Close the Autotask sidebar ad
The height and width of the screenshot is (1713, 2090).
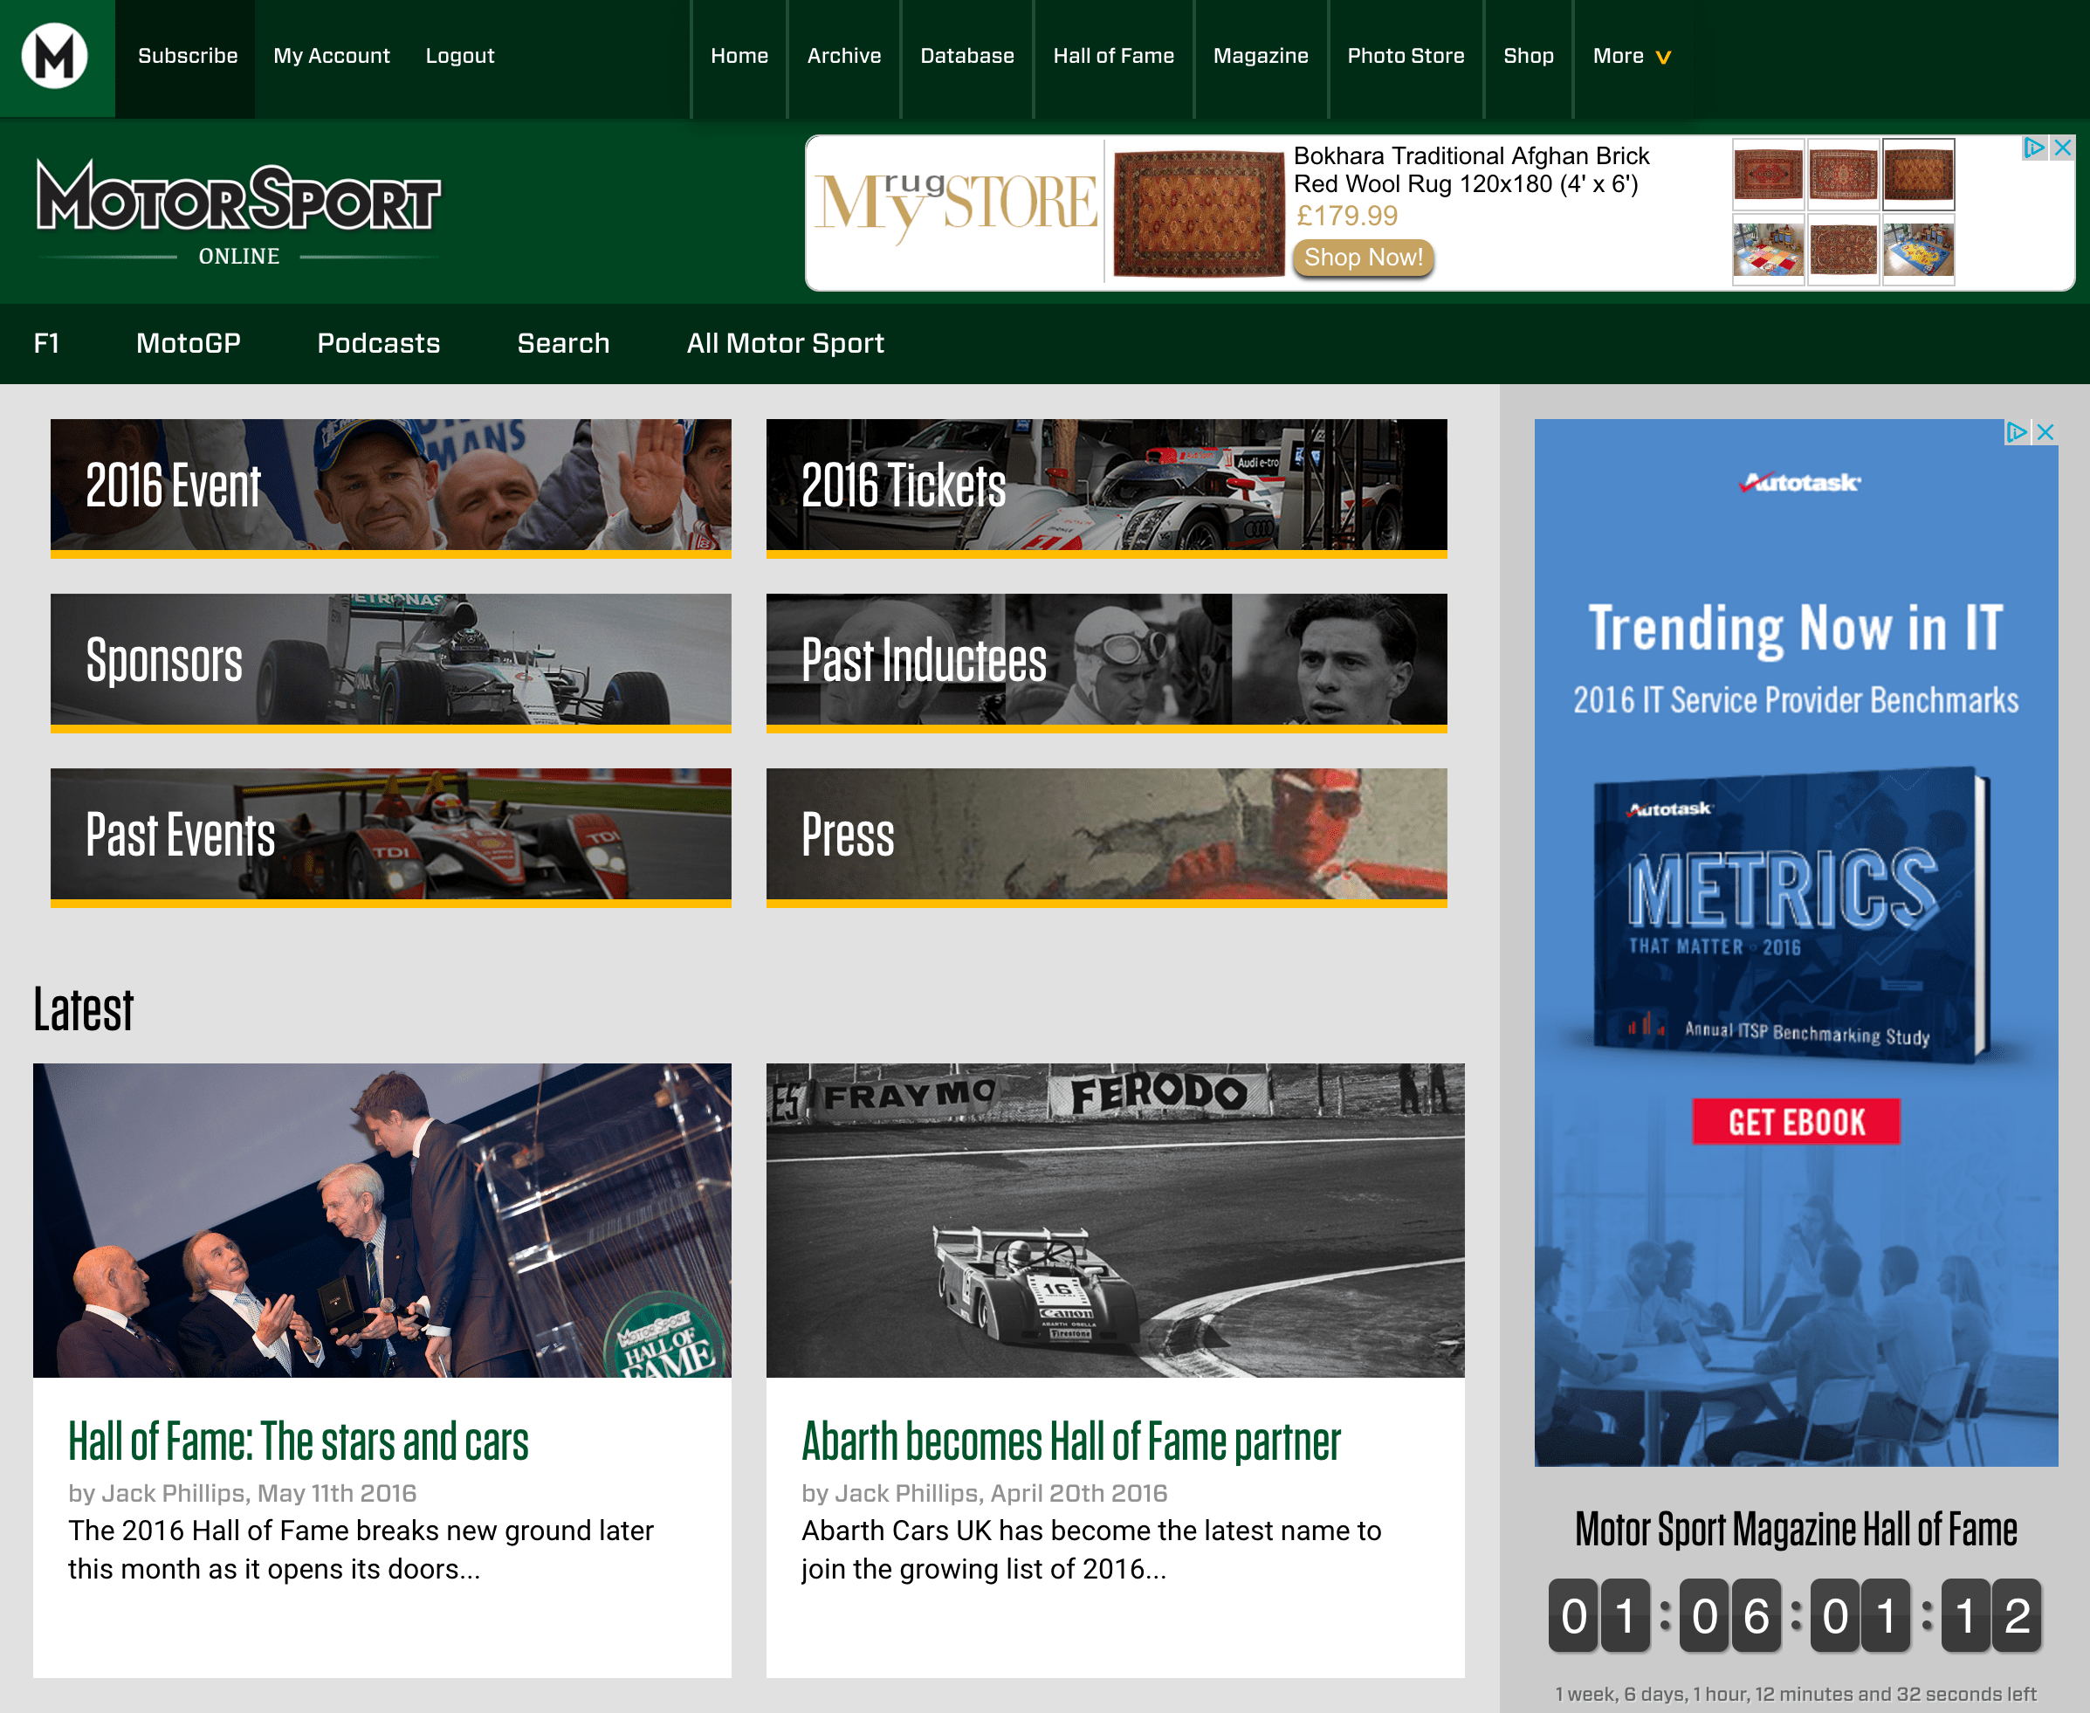(2045, 432)
